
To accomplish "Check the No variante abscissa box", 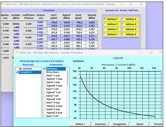I will 17,69.
